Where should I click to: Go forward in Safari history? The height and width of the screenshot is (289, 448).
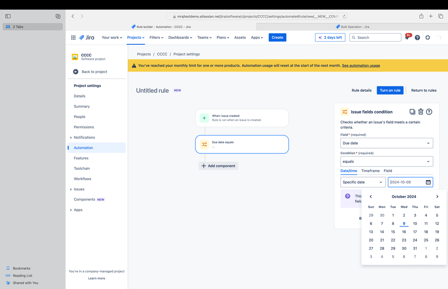(x=82, y=16)
